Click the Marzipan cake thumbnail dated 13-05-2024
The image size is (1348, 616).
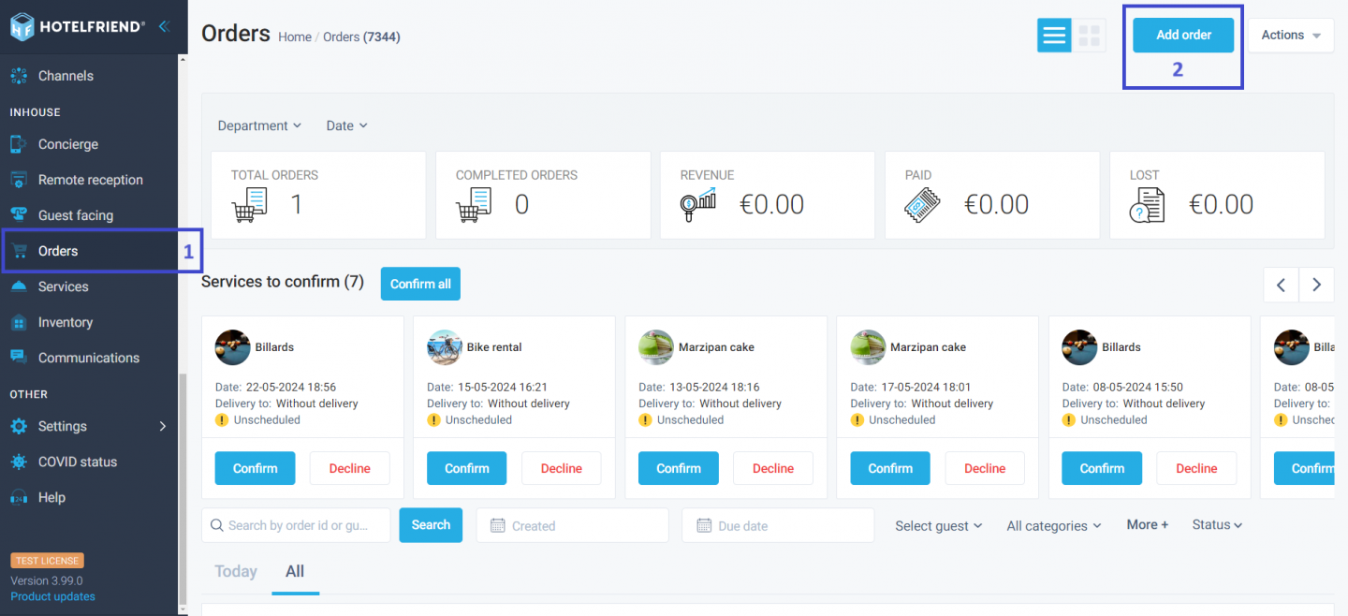click(656, 347)
